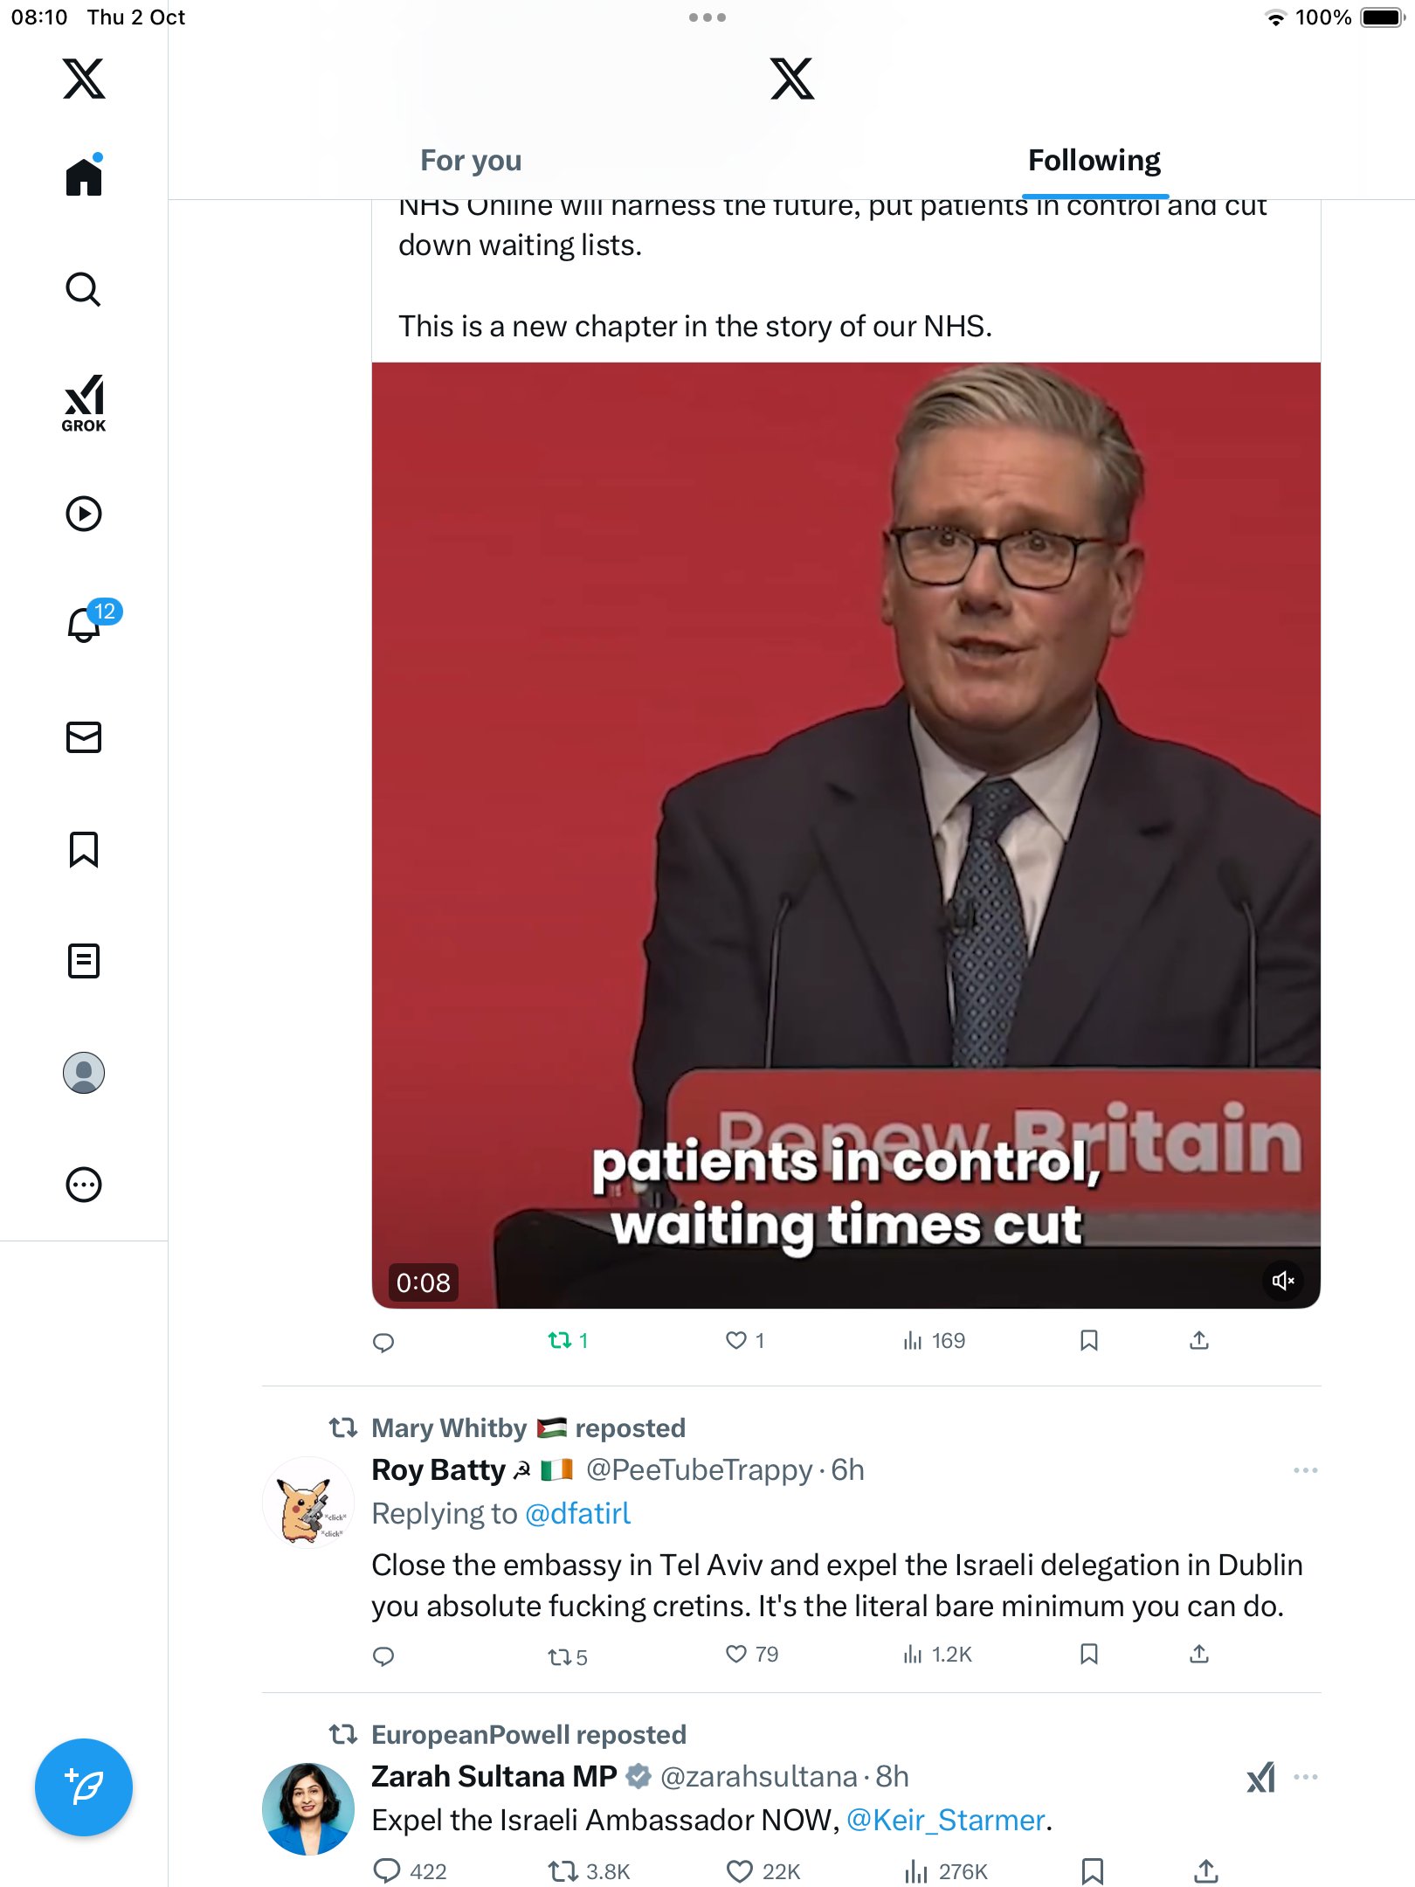Open the Video tab in sidebar
The image size is (1415, 1887).
[x=84, y=514]
